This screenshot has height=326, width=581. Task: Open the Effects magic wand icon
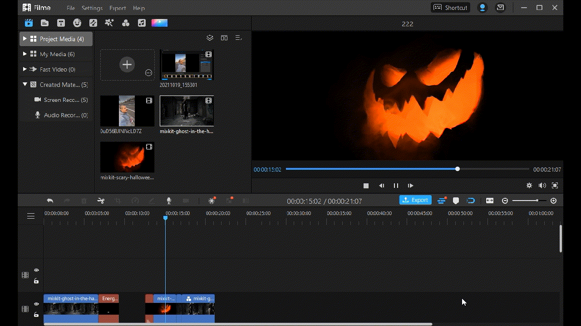click(x=109, y=23)
